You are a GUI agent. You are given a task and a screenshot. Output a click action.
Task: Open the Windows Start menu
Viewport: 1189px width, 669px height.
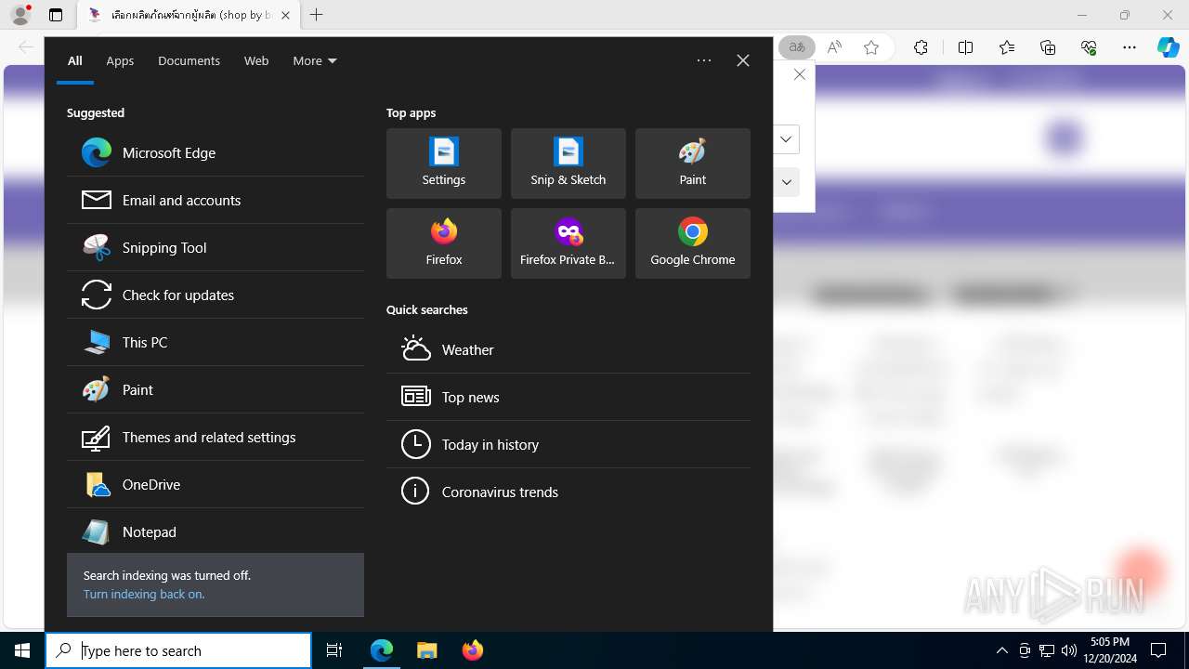pos(22,650)
